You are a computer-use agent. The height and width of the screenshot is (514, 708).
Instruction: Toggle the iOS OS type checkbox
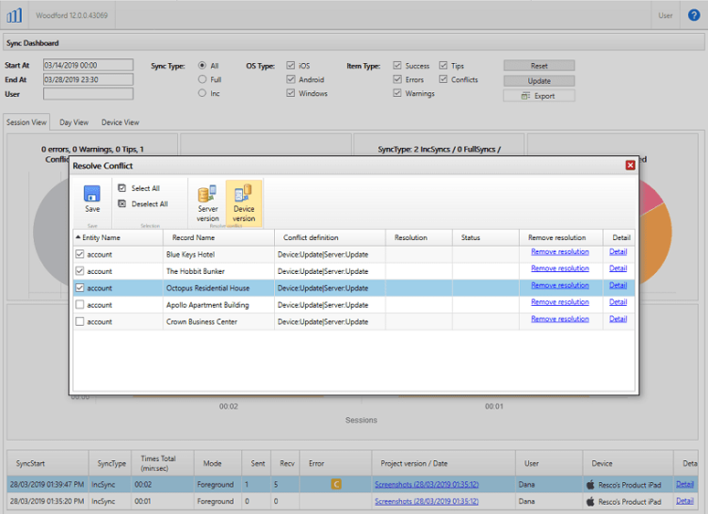pyautogui.click(x=291, y=66)
